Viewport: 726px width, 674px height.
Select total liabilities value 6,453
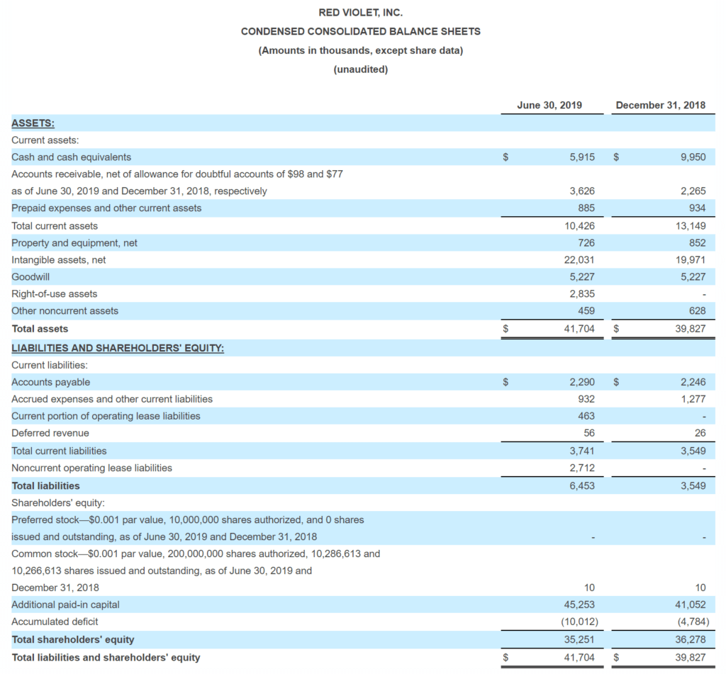tap(582, 486)
